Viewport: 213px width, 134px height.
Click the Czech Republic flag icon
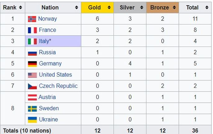pyautogui.click(x=32, y=86)
